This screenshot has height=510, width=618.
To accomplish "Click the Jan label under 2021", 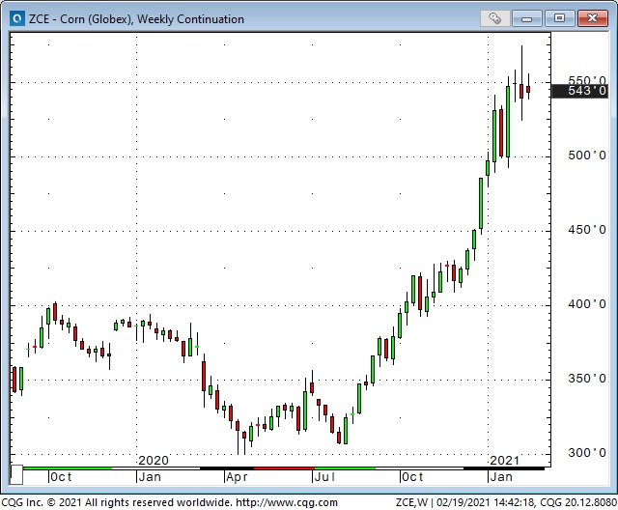I will pyautogui.click(x=501, y=477).
